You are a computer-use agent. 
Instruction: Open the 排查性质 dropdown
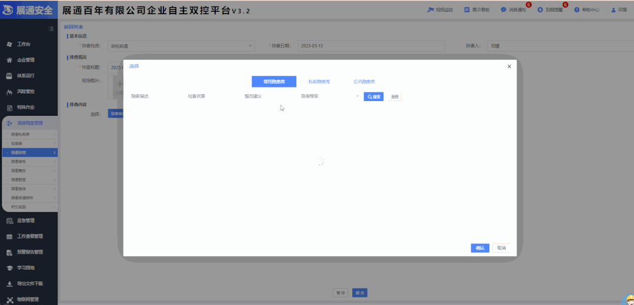click(182, 46)
